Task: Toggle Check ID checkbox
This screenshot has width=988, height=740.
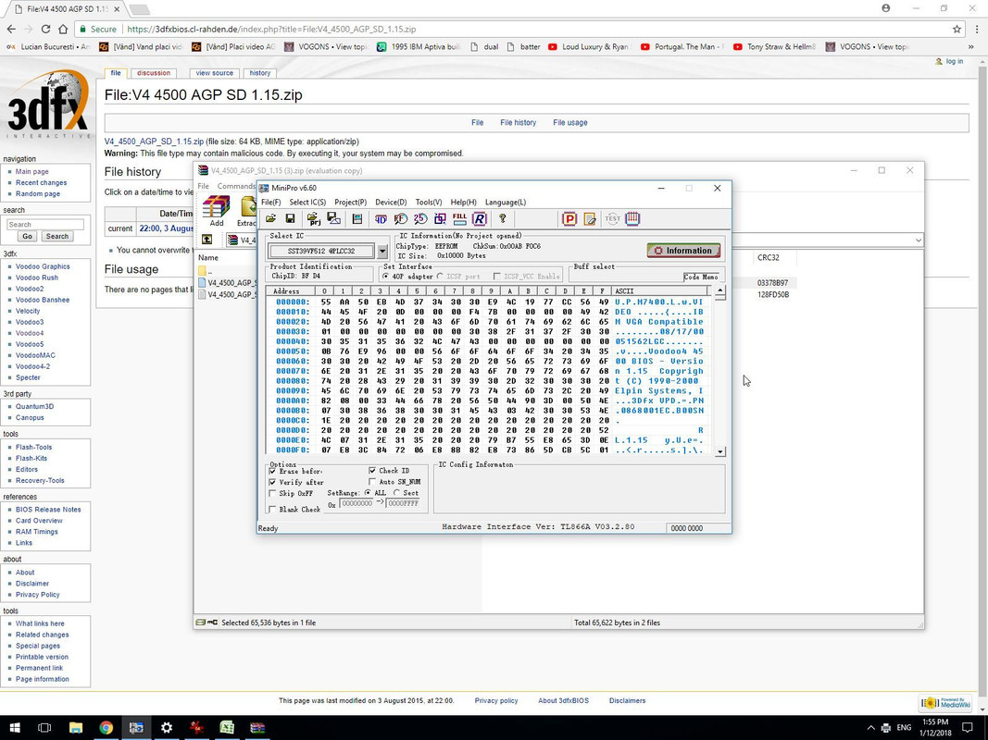Action: coord(372,471)
